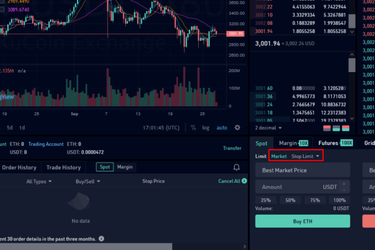Click down arrow of sell orders scrollbar
Viewport: 375px width, 250px height.
(x=352, y=32)
